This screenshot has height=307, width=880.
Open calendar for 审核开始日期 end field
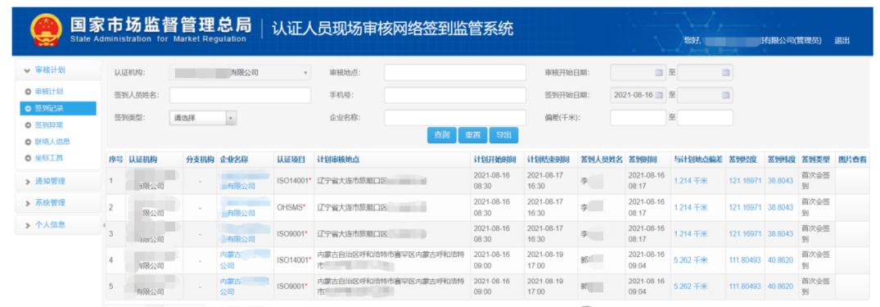[725, 72]
